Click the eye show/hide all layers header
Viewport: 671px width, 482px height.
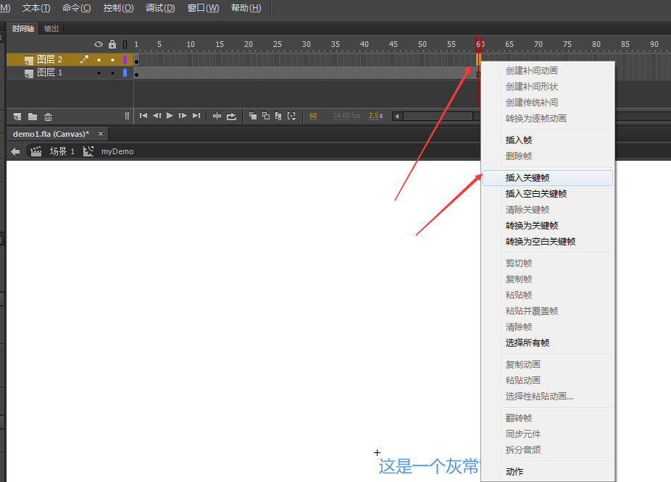99,44
